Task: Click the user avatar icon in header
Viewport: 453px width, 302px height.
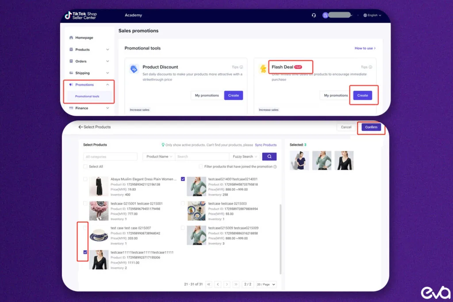Action: coord(325,15)
